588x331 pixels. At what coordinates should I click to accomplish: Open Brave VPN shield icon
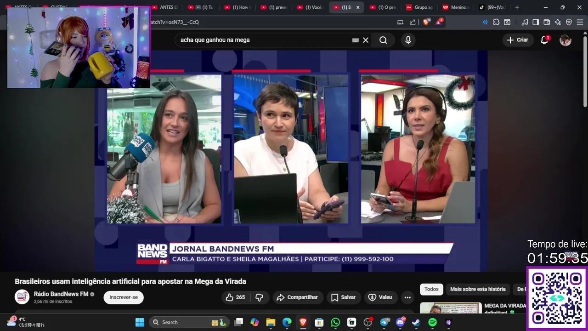[x=569, y=22]
